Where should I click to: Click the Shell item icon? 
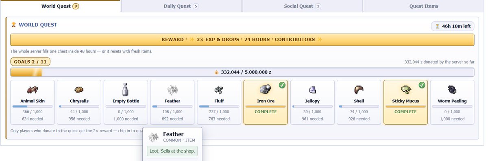[359, 89]
